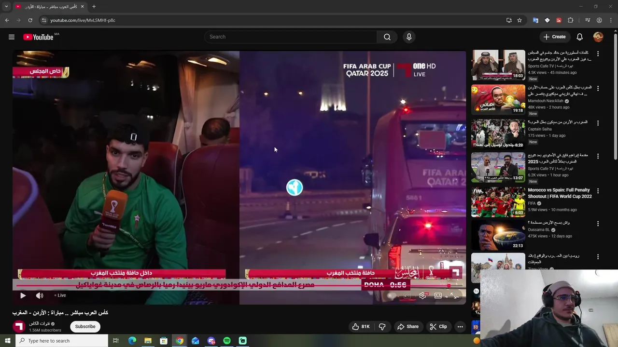
Task: Create a clip with Clip button
Action: coord(438,327)
